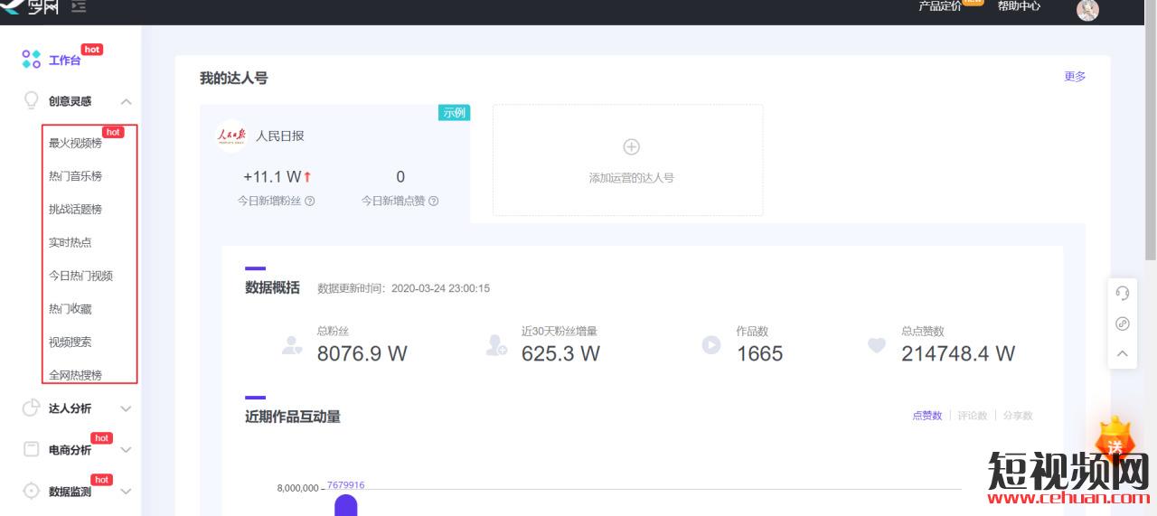
Task: Open the user avatar in top bar
Action: (x=1087, y=9)
